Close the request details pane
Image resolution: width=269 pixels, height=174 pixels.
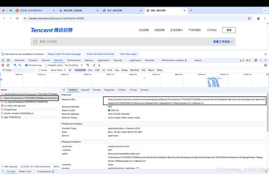pyautogui.click(x=64, y=90)
